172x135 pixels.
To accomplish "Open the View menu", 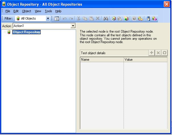I will (x=38, y=11).
